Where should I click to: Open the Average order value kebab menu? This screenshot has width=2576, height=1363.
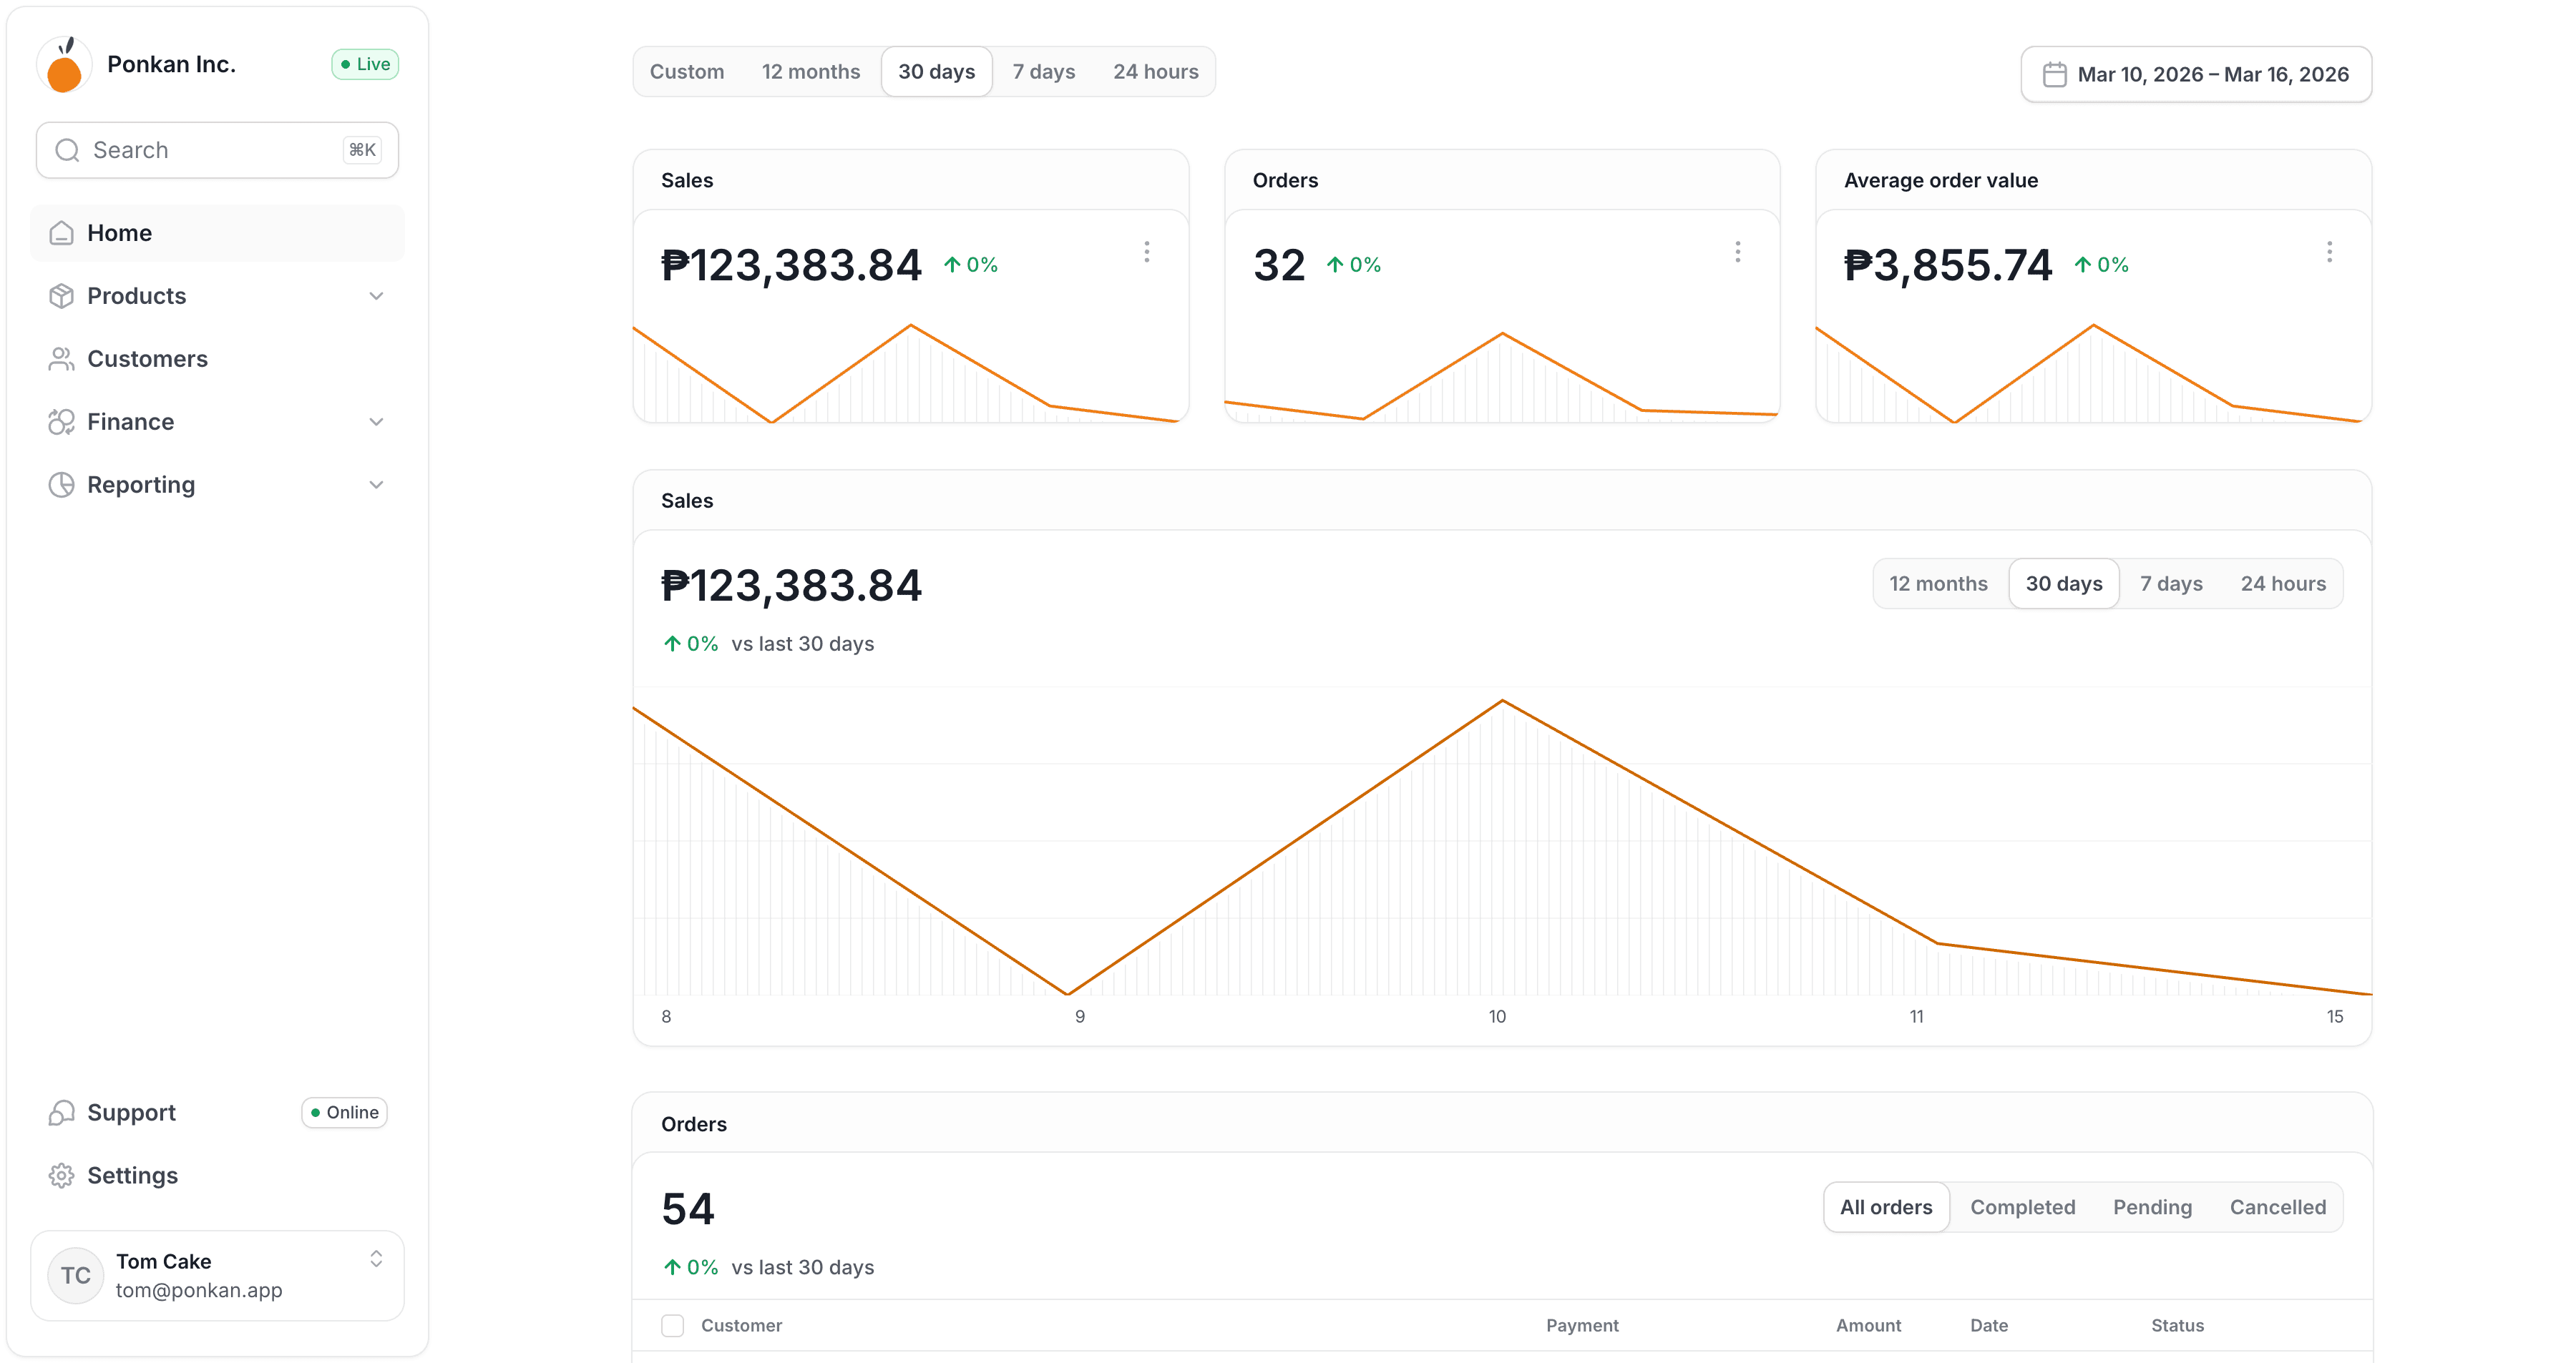(2330, 252)
